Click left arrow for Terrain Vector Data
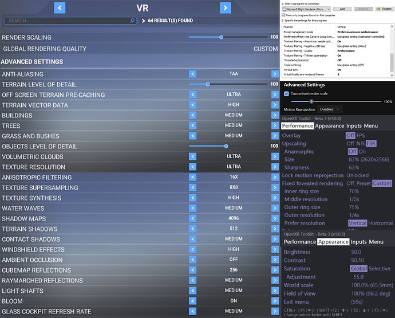Viewport: 395px width, 318px height. 192,105
